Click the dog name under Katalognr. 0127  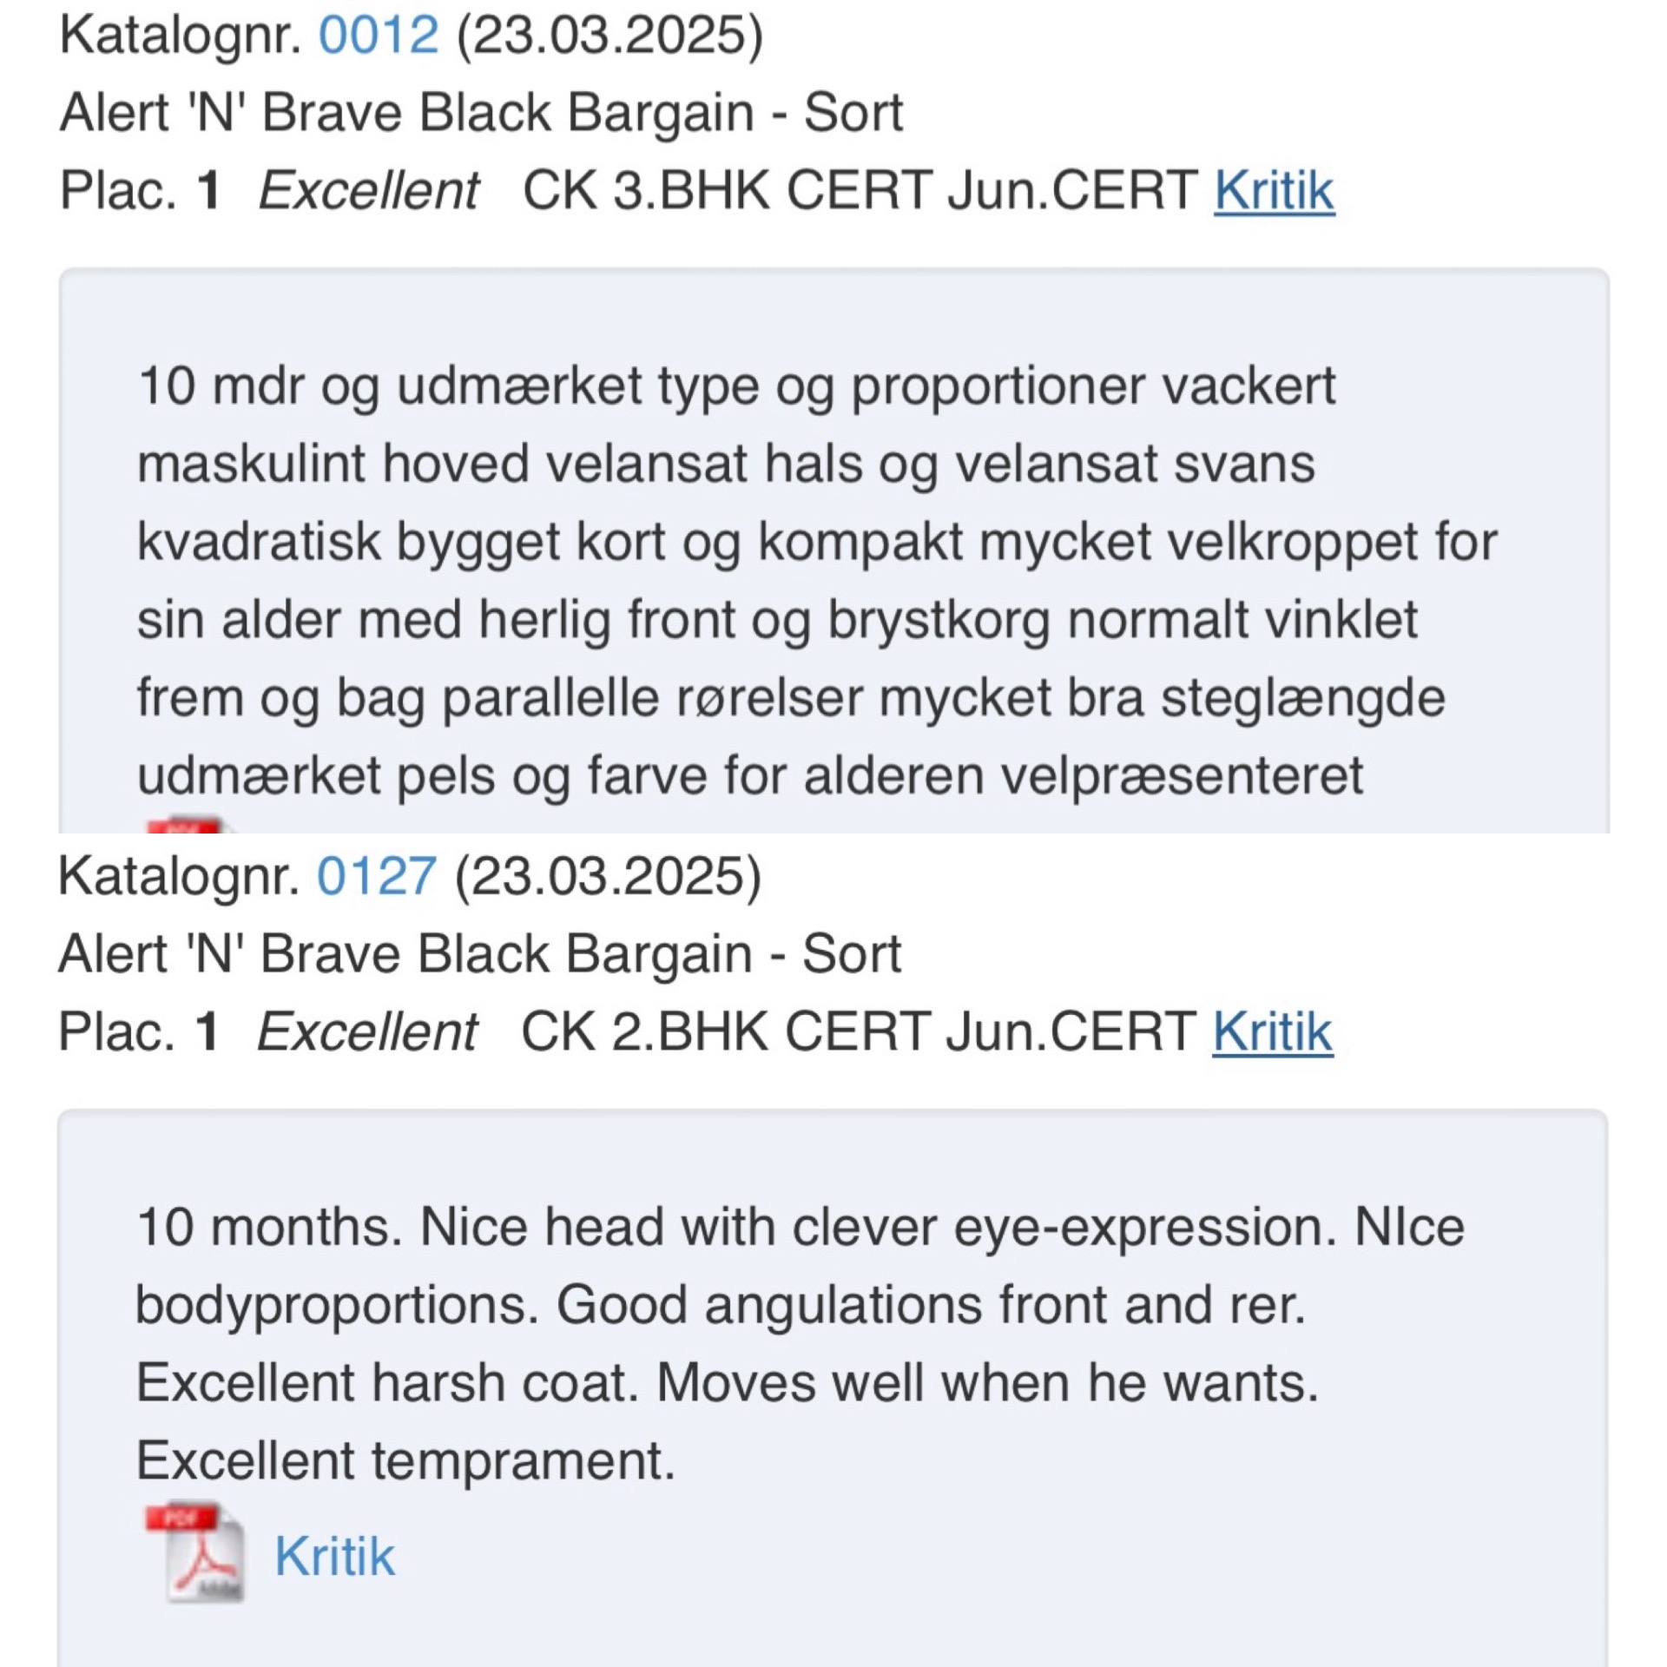(480, 954)
